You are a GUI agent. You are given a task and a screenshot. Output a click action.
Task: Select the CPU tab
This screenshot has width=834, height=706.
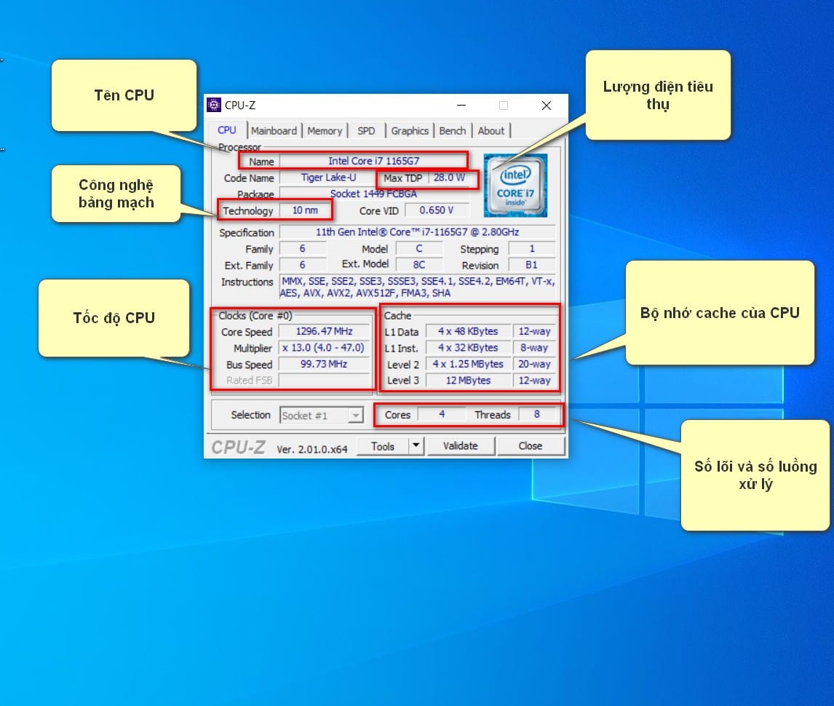227,130
